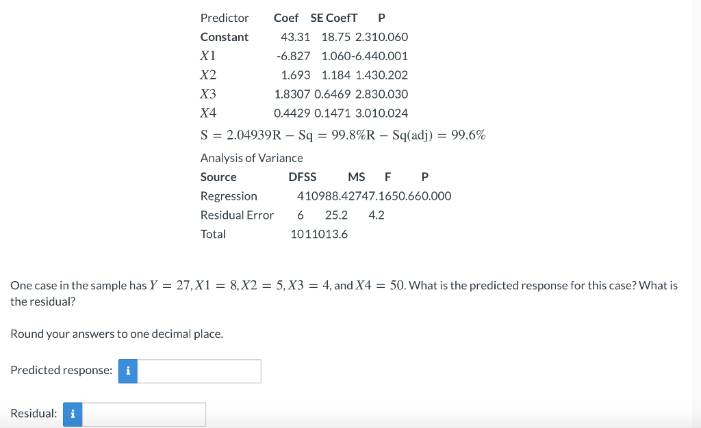
Task: Click the info icon beside Predicted response
Action: coord(127,371)
